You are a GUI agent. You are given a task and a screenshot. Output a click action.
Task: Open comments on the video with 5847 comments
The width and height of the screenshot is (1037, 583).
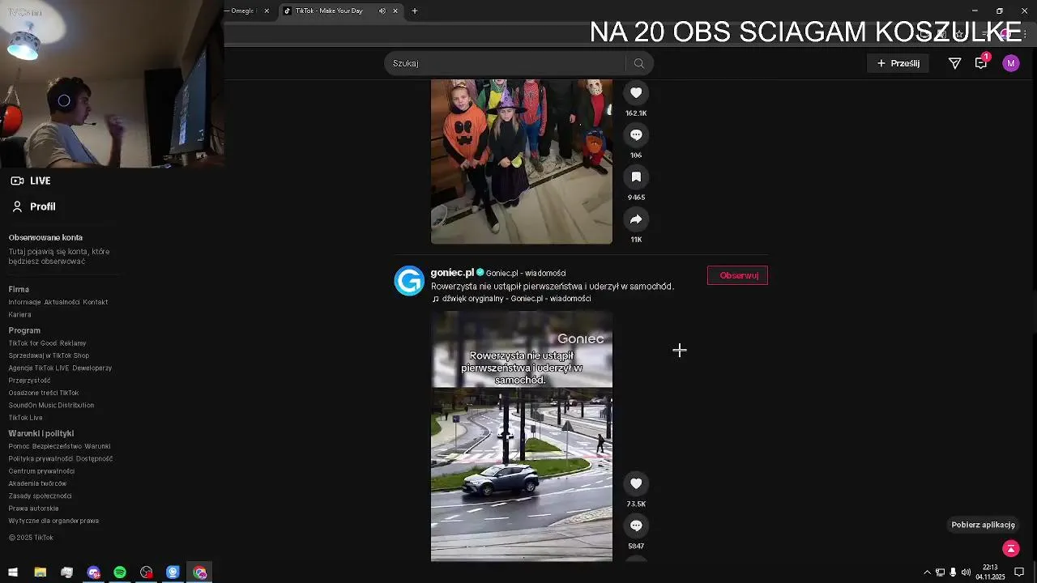pos(636,526)
